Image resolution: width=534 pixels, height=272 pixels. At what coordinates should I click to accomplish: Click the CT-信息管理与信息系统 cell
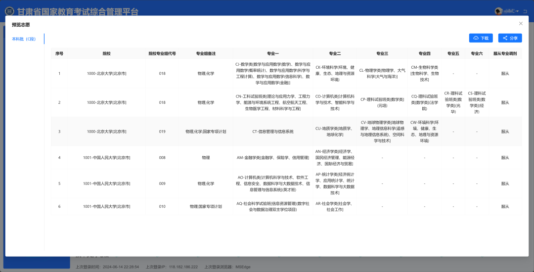click(273, 132)
